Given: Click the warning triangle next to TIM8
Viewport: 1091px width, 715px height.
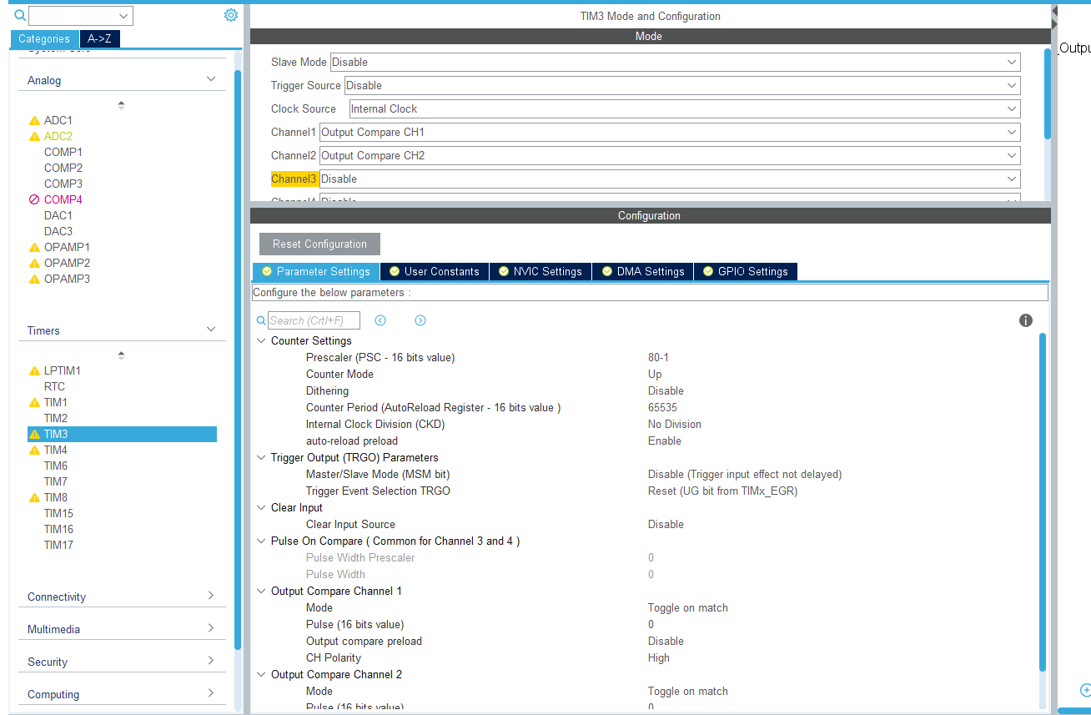Looking at the screenshot, I should coord(34,496).
